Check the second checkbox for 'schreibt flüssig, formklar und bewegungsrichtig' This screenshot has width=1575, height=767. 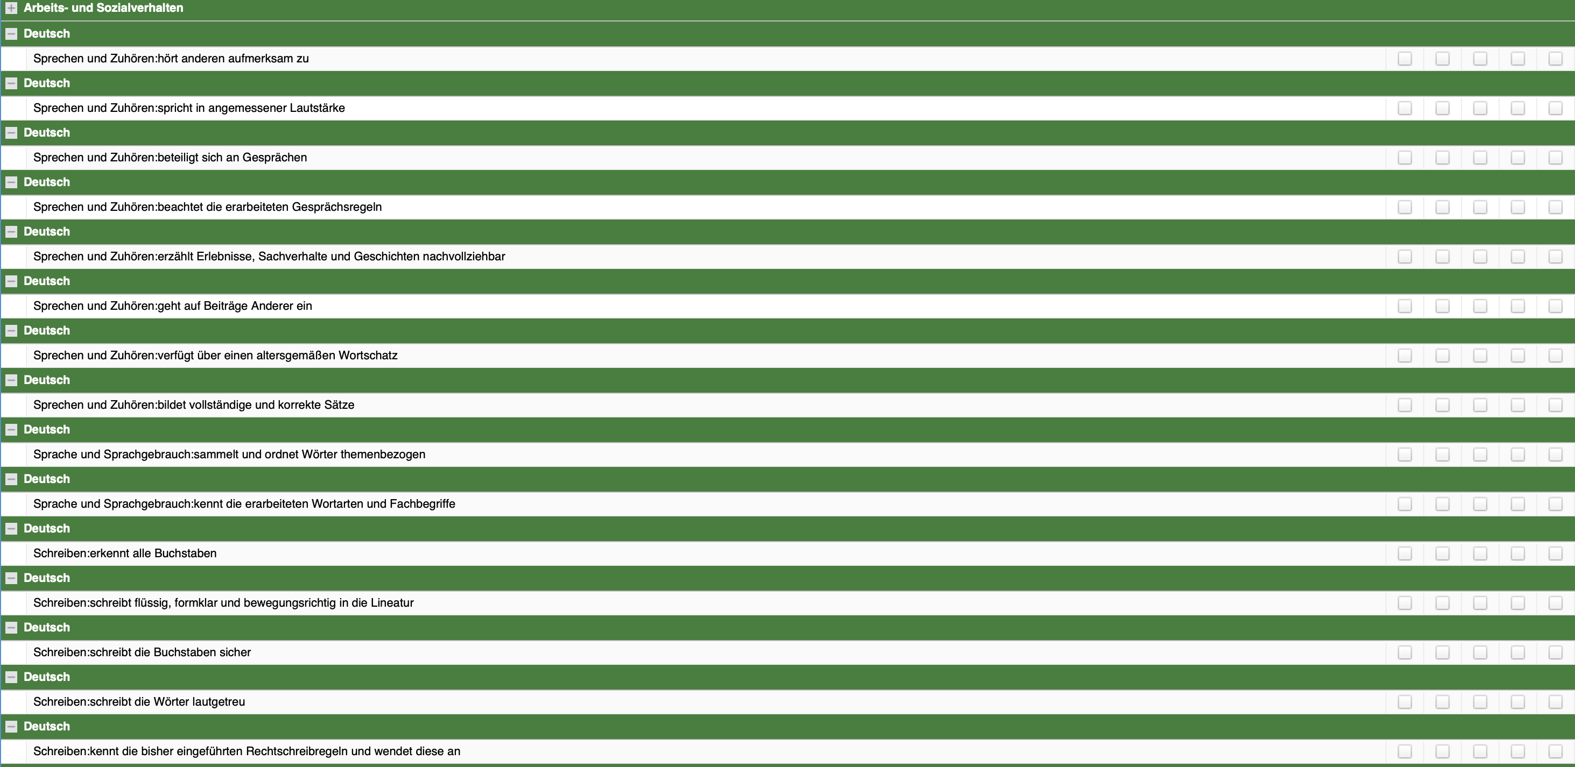[1443, 603]
